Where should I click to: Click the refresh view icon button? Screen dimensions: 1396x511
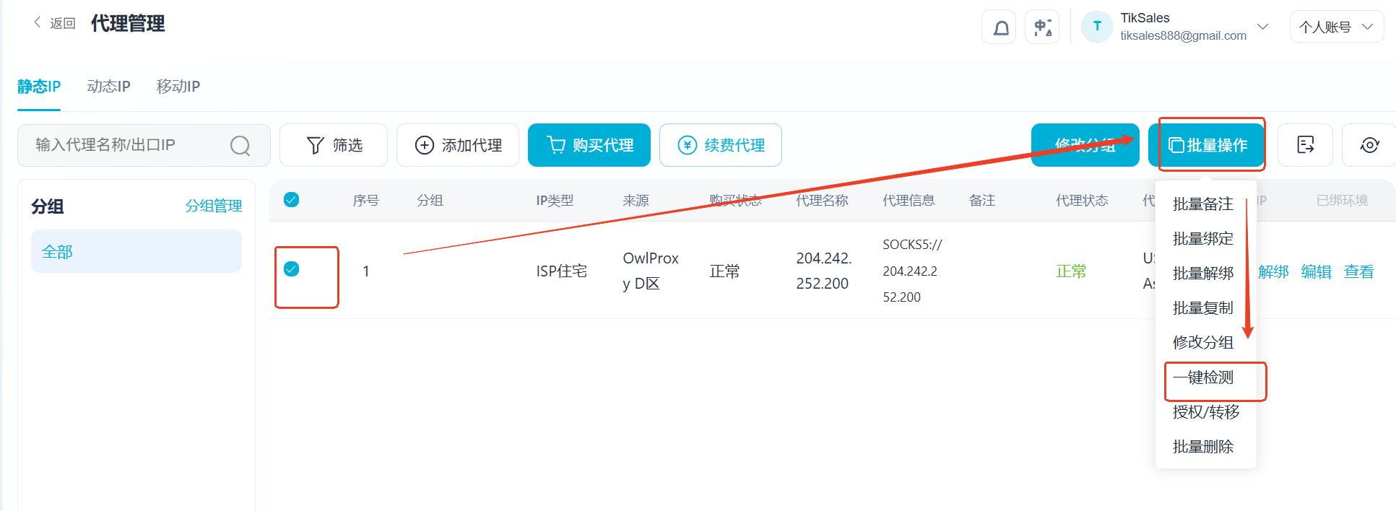(1369, 145)
